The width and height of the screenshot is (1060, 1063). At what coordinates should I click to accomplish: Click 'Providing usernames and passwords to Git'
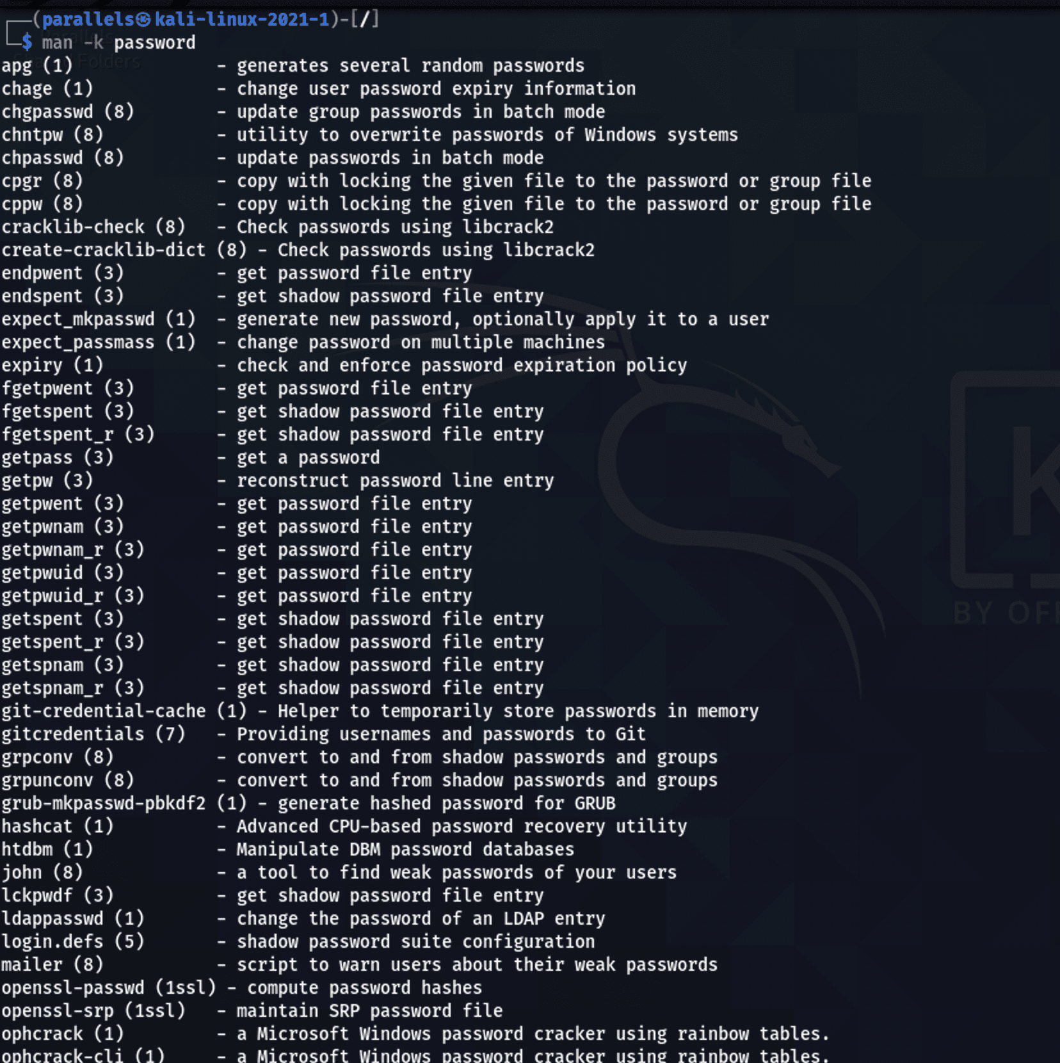[x=441, y=734]
